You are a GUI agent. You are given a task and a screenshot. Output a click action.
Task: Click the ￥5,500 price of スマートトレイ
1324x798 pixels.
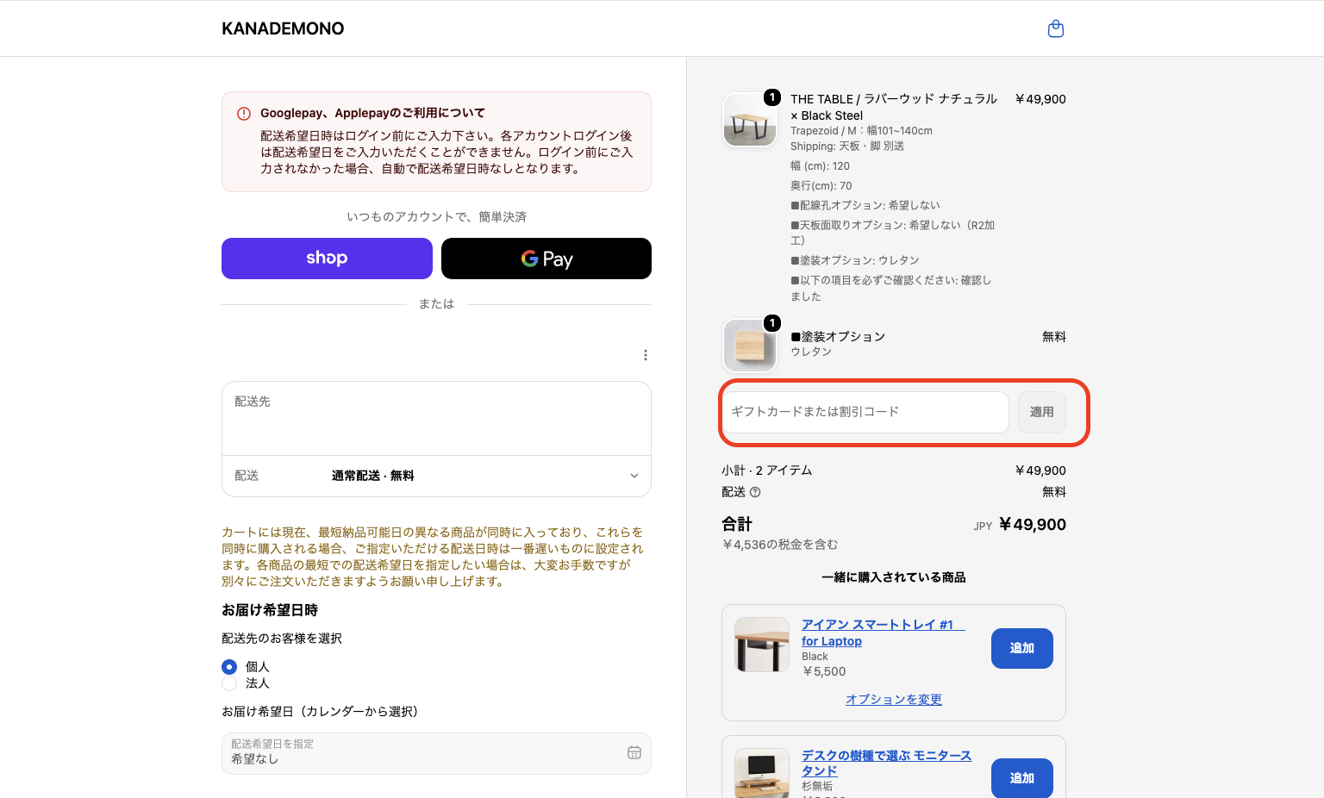point(824,671)
